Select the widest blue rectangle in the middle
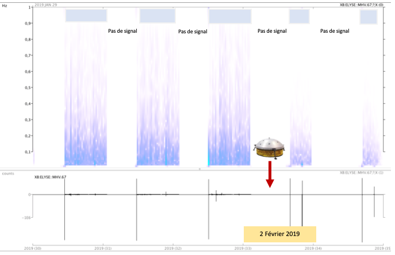Image resolution: width=395 pixels, height=255 pixels. tap(229, 16)
